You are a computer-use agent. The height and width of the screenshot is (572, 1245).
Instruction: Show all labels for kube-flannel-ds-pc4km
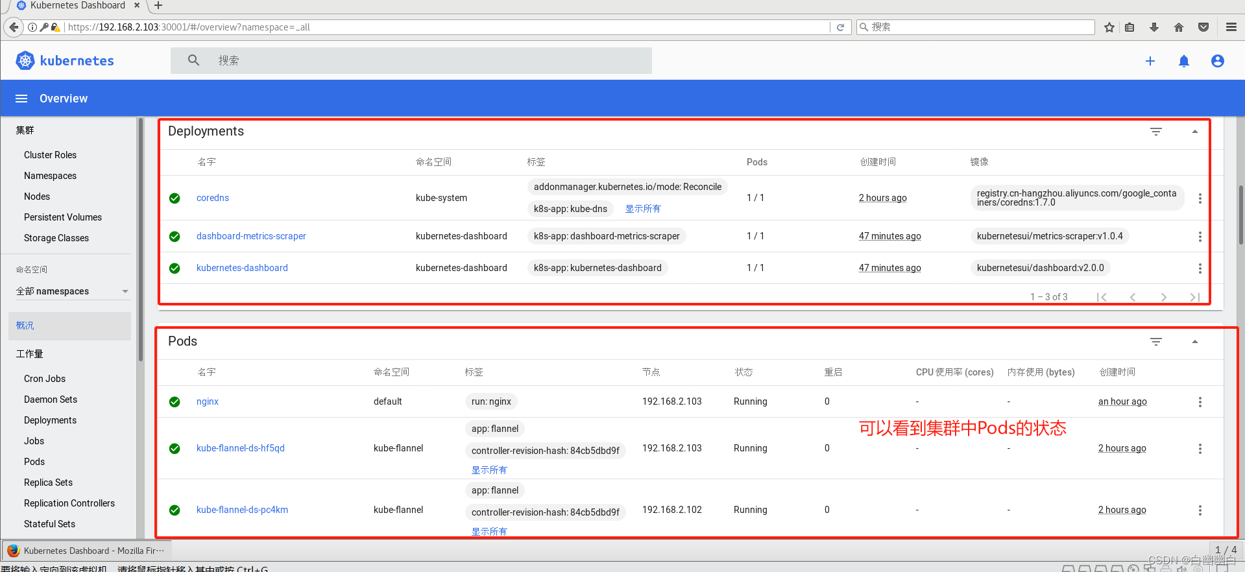(489, 531)
